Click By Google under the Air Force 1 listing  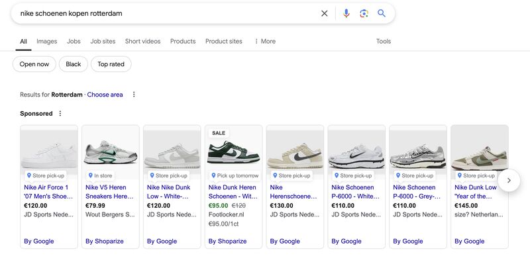tap(39, 241)
